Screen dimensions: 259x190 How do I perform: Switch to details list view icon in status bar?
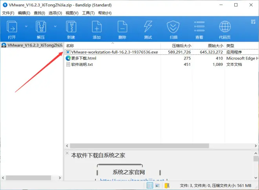[x=150, y=186]
